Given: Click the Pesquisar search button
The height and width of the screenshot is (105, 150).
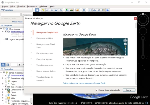Looking at the screenshot, I should (x=27, y=15).
